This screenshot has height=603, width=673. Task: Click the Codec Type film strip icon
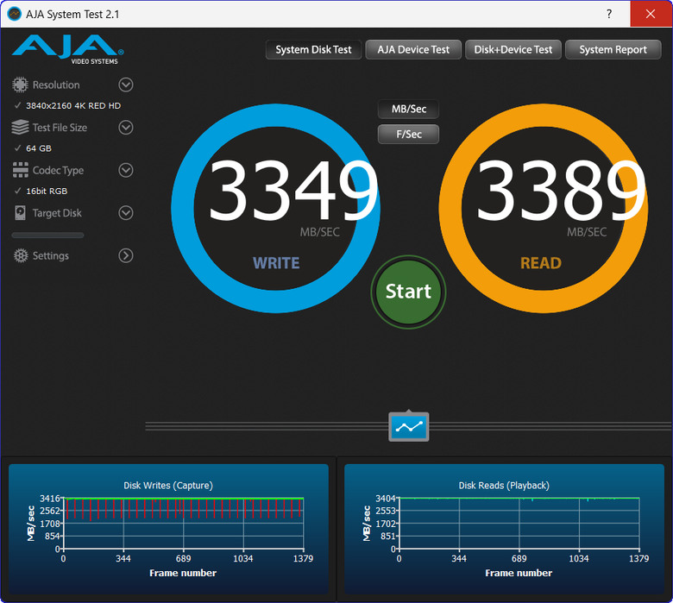[x=20, y=170]
